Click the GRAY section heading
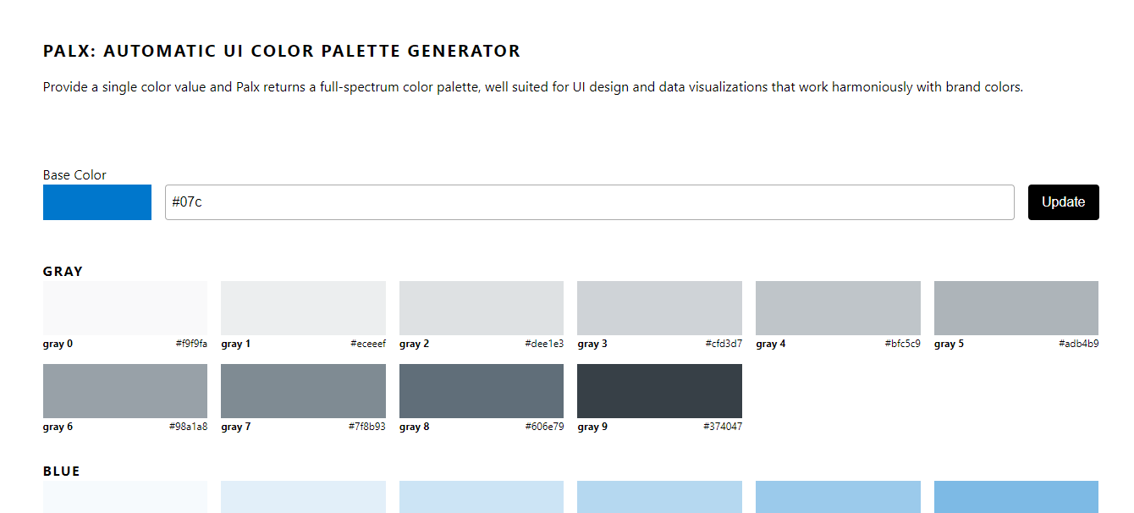This screenshot has height=513, width=1134. 62,271
